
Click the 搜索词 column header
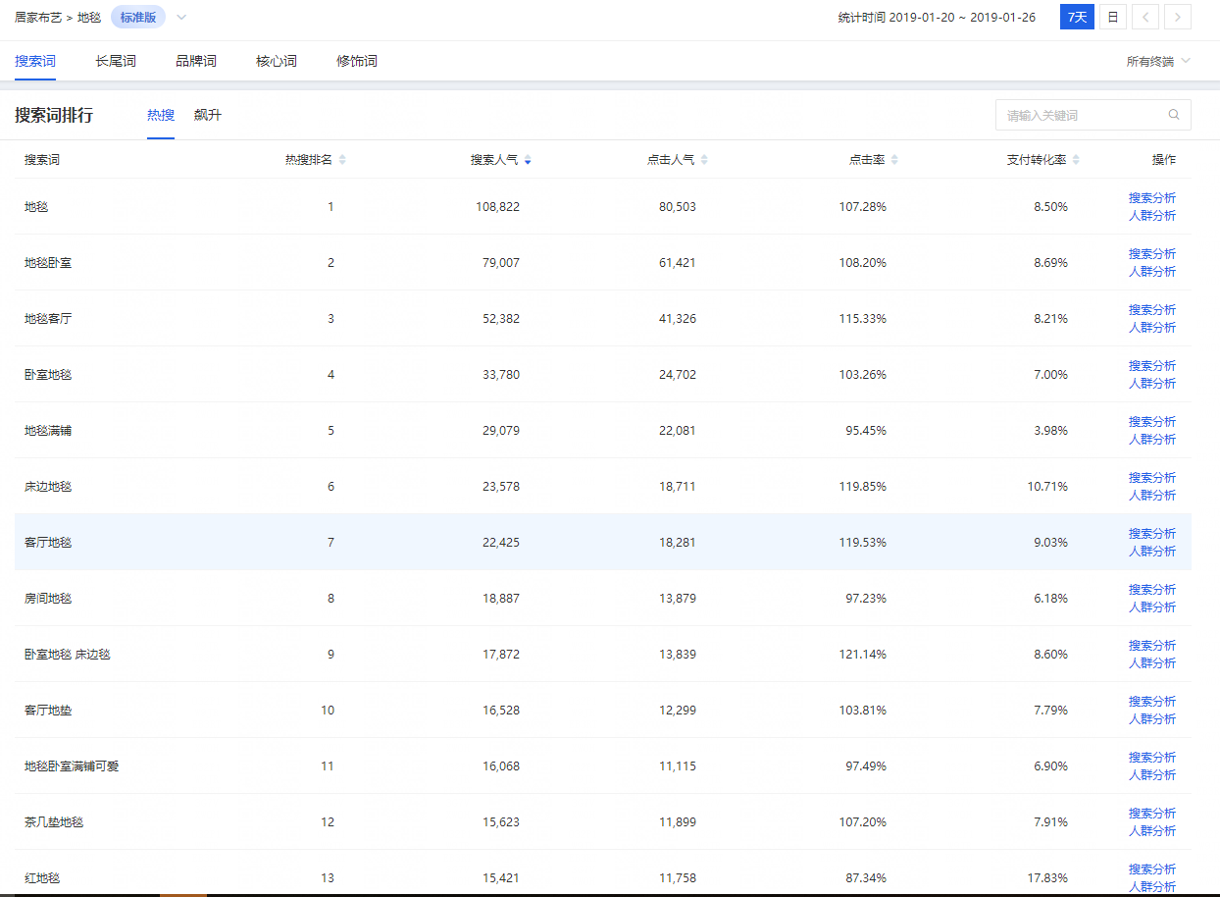pos(42,160)
